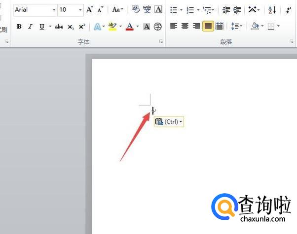Open the Change Case (Aa) menu
Image resolution: width=297 pixels, height=234 pixels.
[x=118, y=10]
